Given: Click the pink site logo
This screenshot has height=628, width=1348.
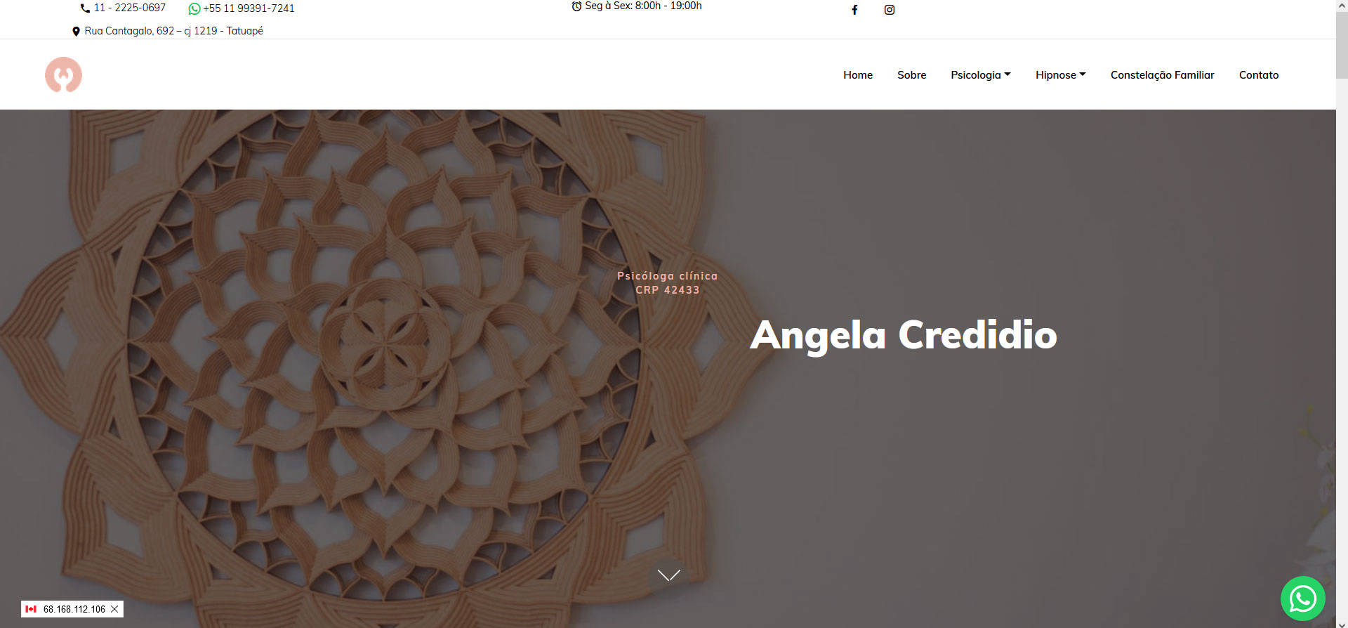Looking at the screenshot, I should (63, 74).
